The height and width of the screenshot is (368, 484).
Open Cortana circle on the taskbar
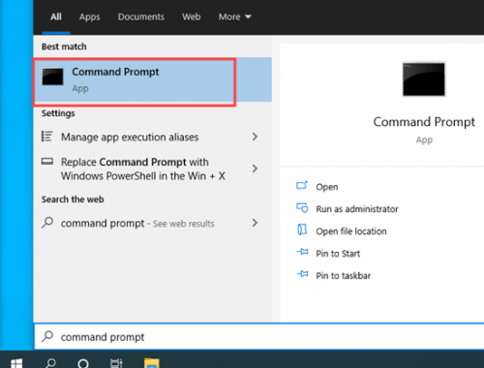(x=83, y=363)
